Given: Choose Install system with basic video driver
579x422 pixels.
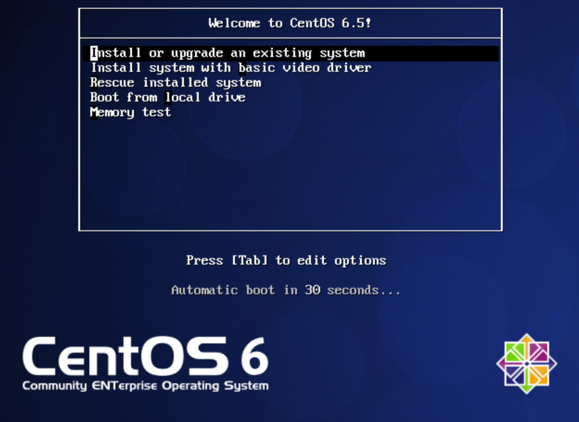Looking at the screenshot, I should [231, 68].
